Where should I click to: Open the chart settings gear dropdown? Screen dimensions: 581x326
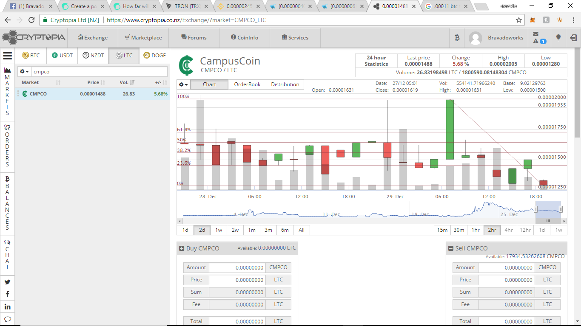184,84
